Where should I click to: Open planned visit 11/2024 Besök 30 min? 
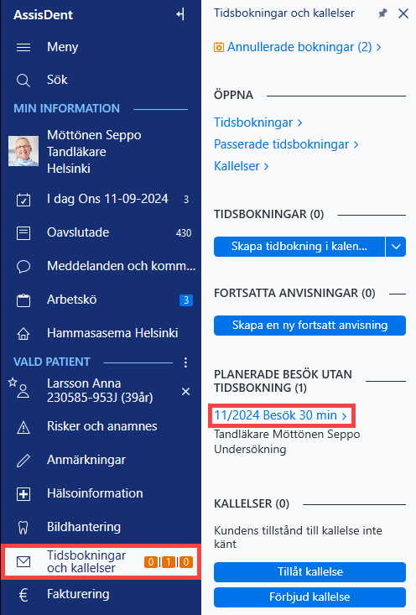coord(281,415)
